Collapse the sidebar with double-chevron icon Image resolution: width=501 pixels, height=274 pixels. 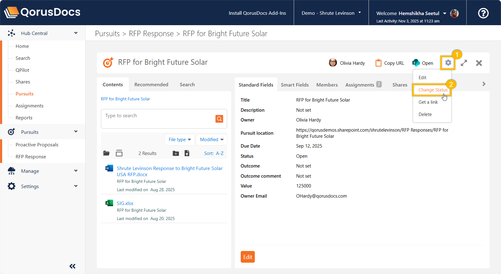[x=72, y=266]
